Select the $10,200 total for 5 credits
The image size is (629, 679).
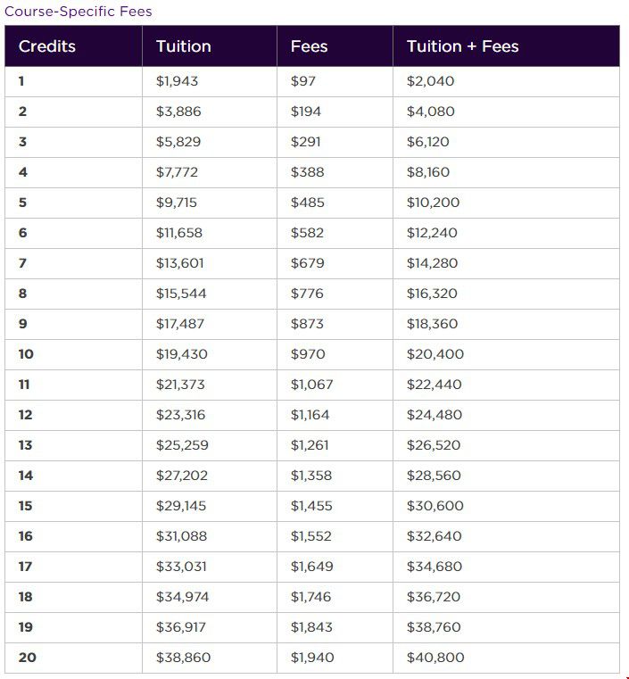(x=506, y=203)
